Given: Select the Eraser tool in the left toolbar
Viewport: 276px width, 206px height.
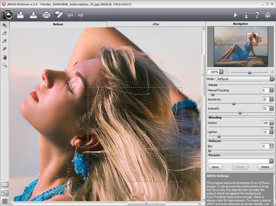Looking at the screenshot, I should [5, 49].
